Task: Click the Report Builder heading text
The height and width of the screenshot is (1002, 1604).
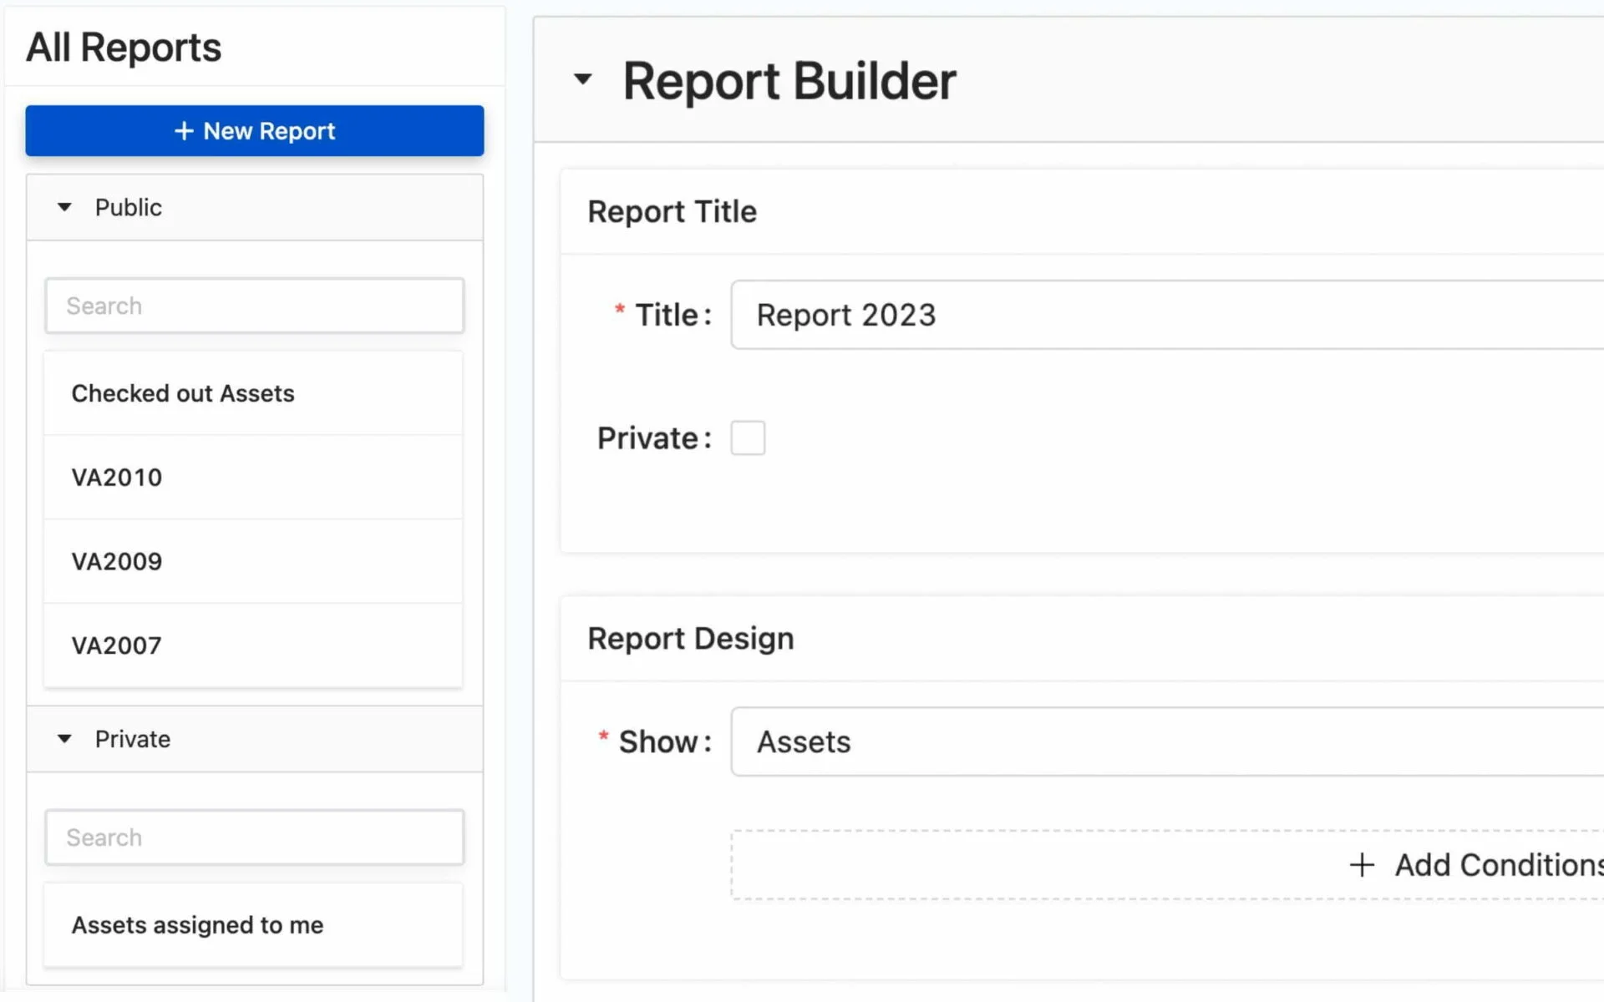Action: (789, 81)
